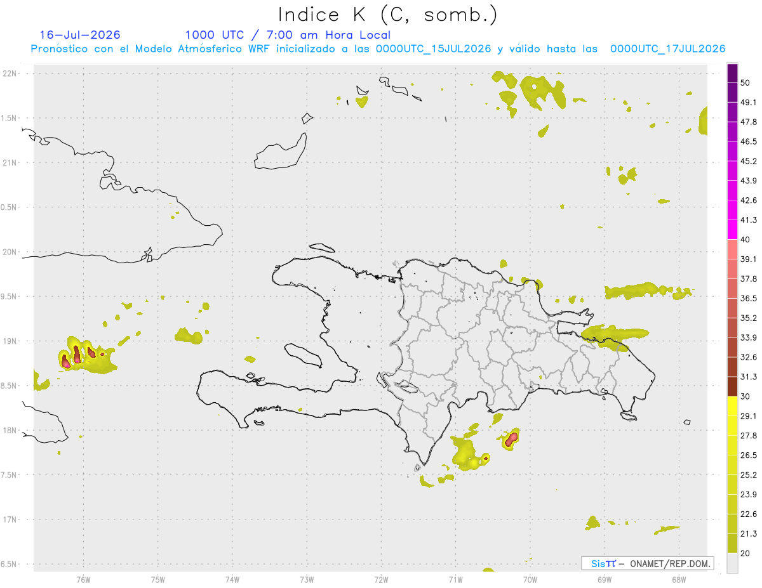Click the "19N" latitude label
The image size is (762, 588).
pyautogui.click(x=11, y=341)
